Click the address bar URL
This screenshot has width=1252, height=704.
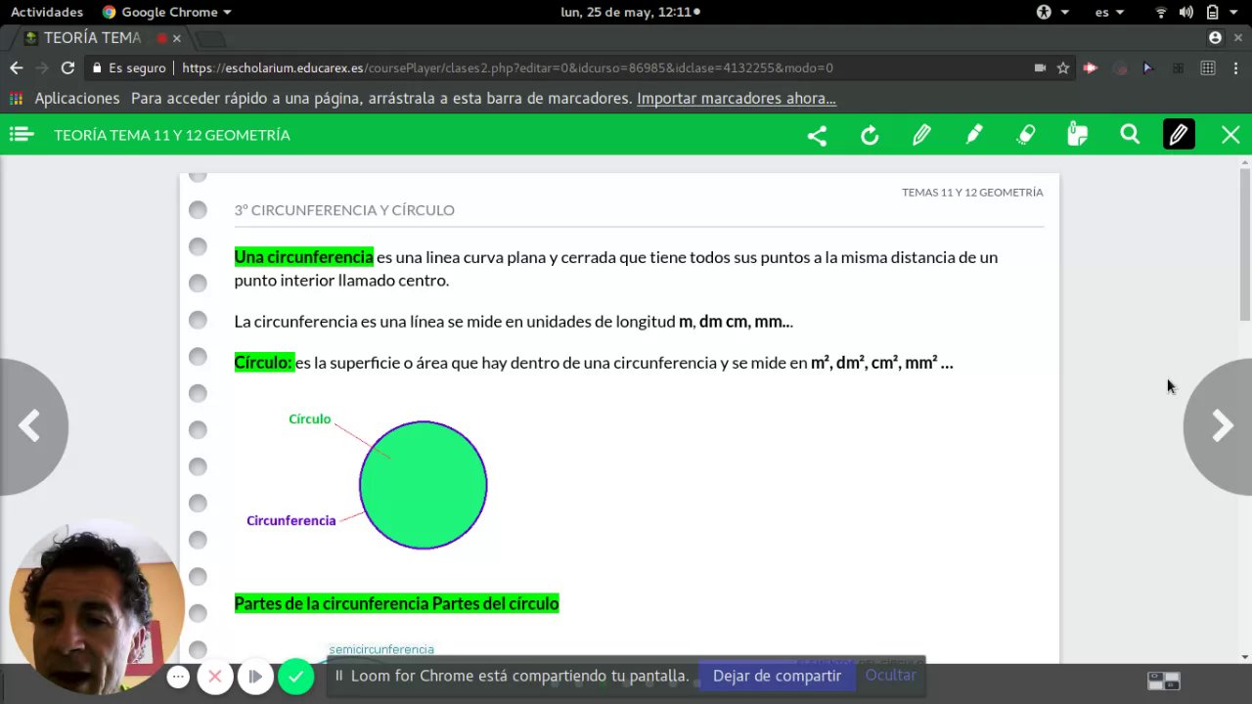coord(508,67)
